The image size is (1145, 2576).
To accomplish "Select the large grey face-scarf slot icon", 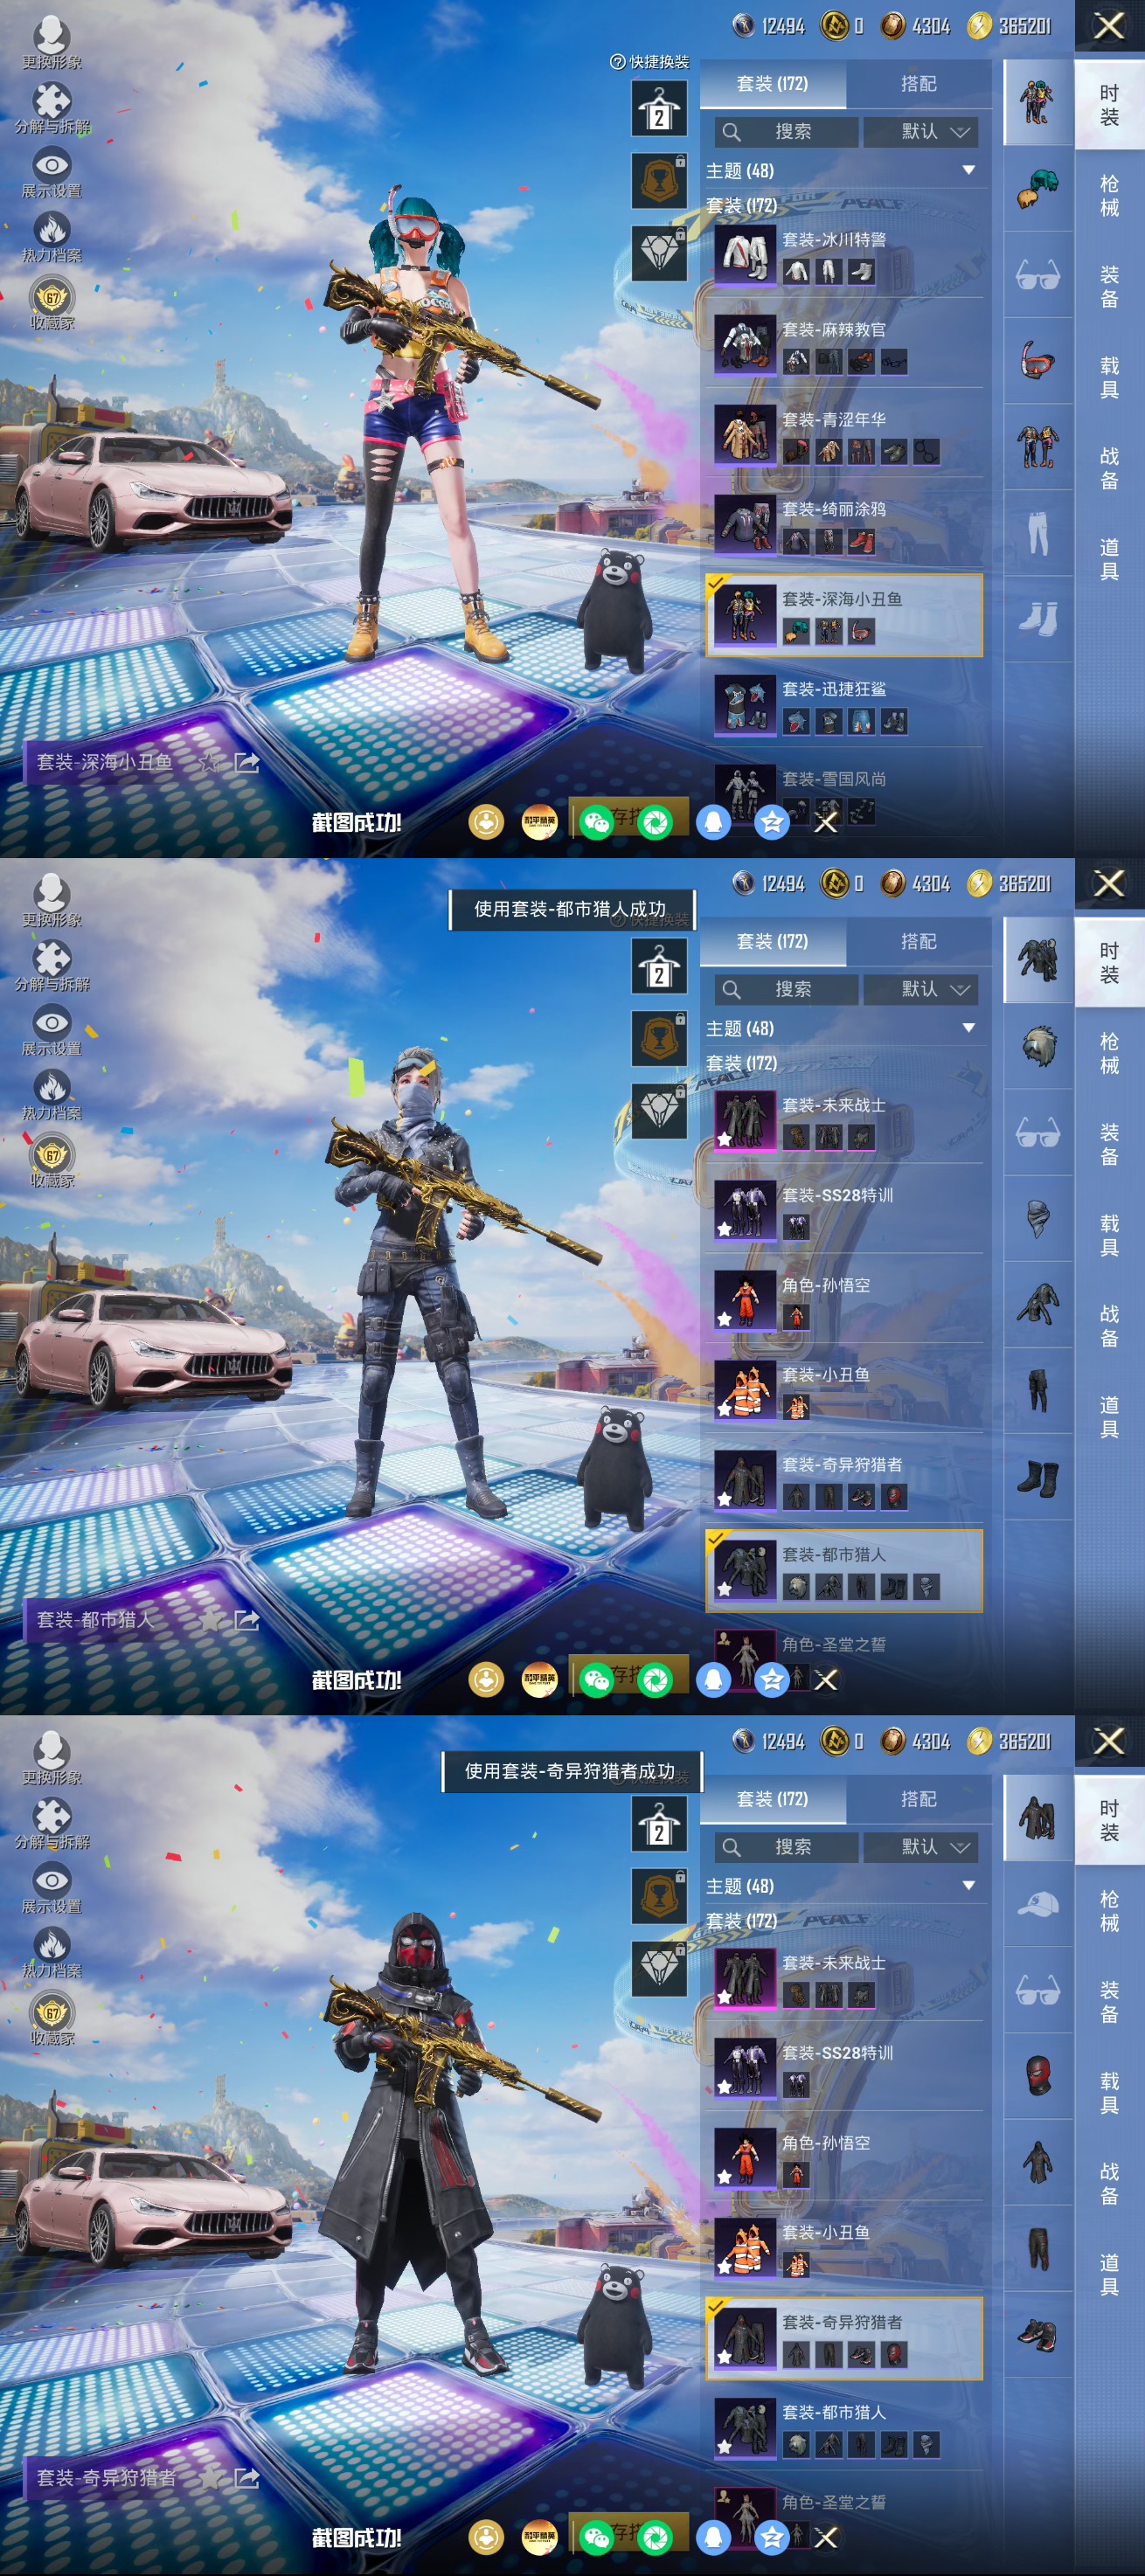I will tap(1038, 1218).
